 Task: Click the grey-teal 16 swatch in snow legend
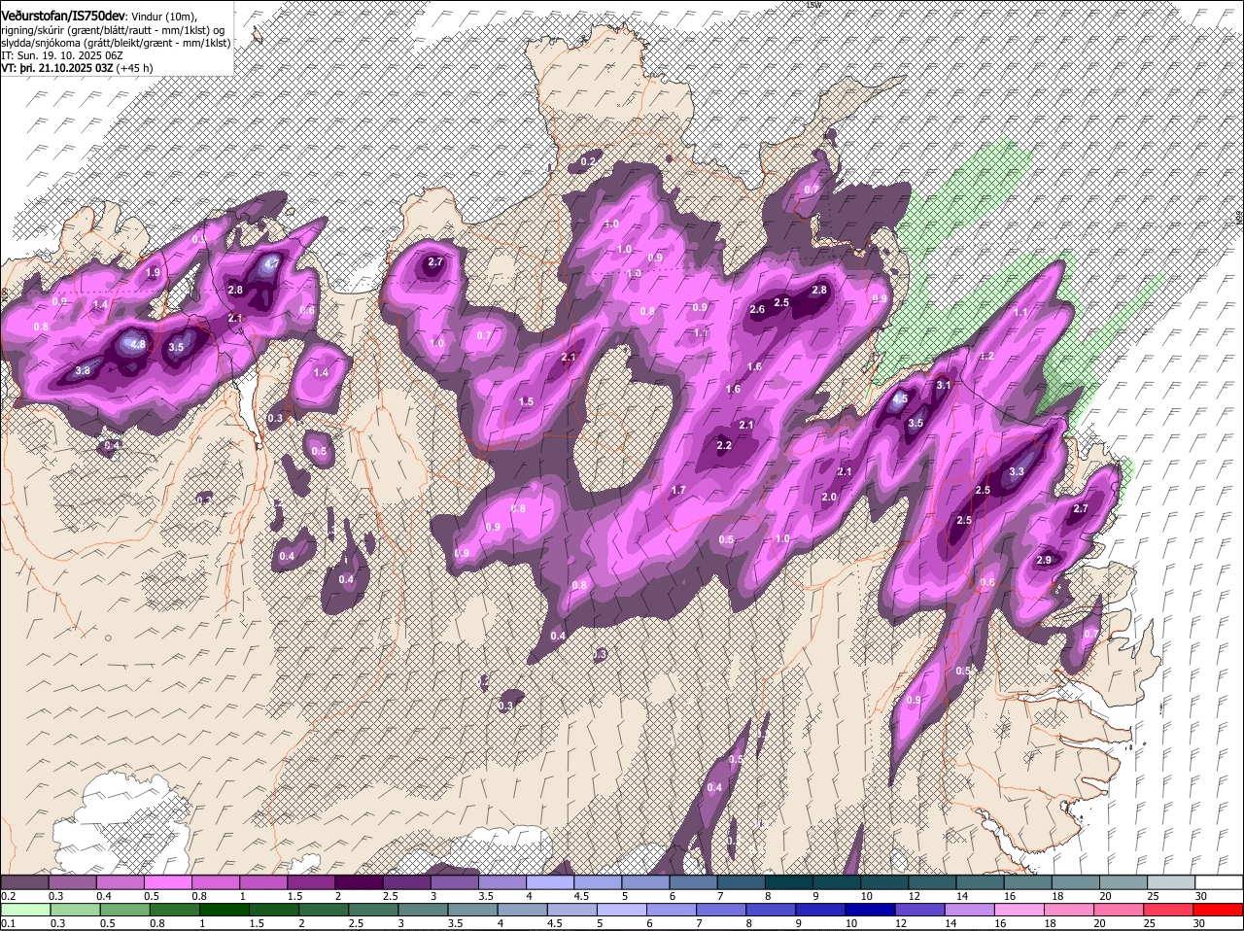coord(1028,882)
